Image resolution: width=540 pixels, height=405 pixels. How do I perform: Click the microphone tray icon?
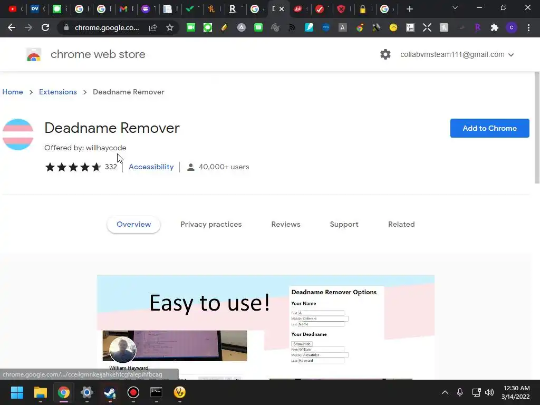[460, 392]
